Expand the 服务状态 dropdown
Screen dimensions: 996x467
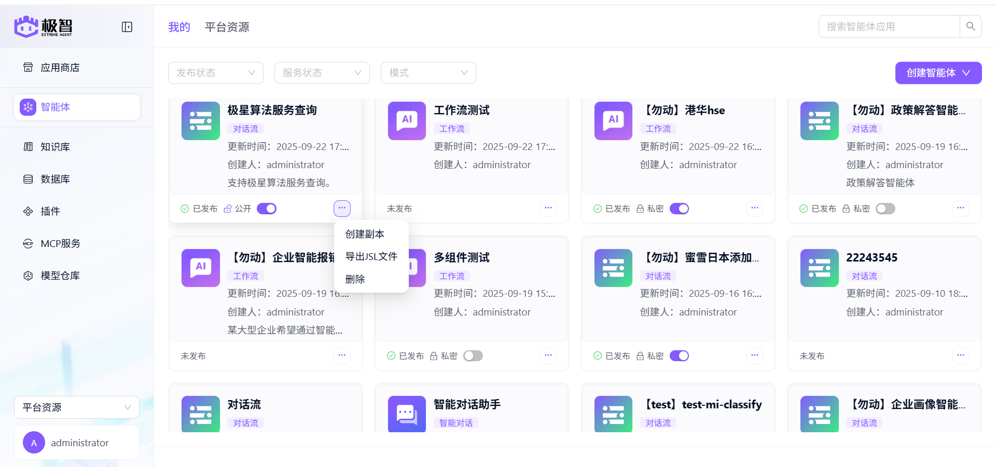[x=322, y=73]
